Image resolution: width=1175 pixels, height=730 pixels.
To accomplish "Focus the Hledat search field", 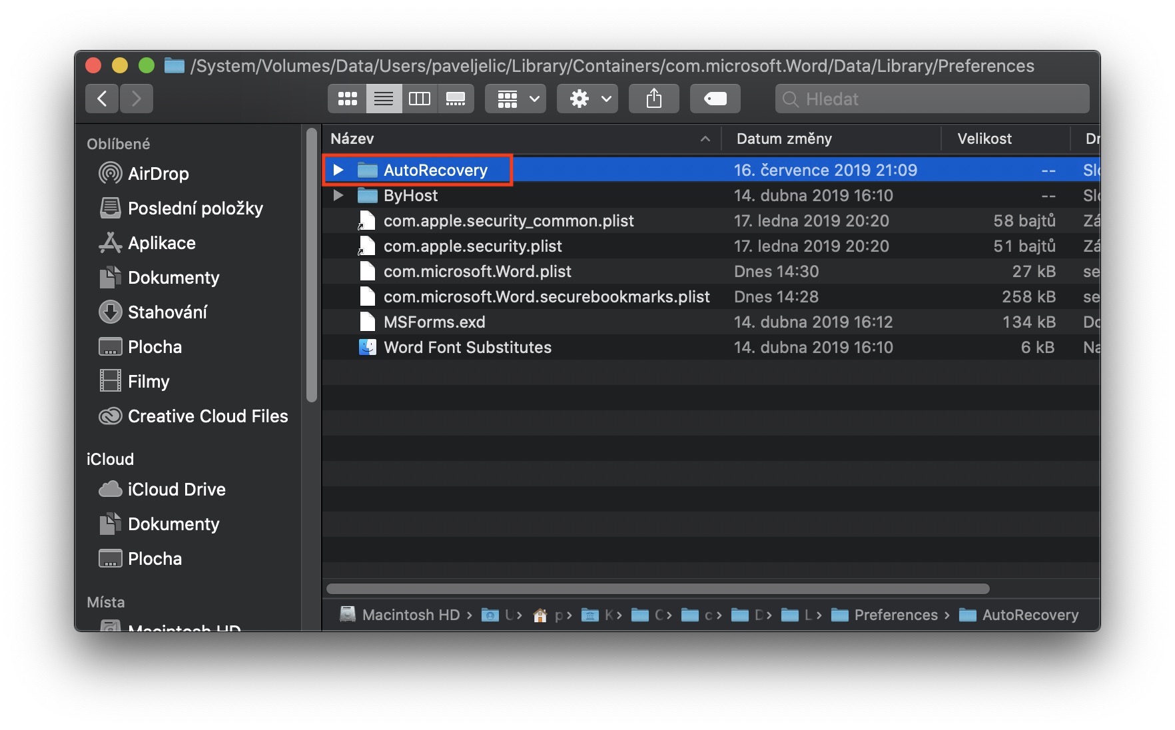I will click(x=933, y=99).
